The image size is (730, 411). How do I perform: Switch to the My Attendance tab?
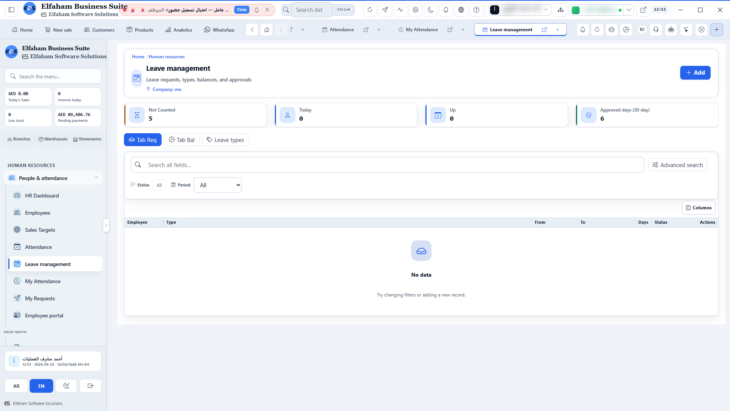418,30
